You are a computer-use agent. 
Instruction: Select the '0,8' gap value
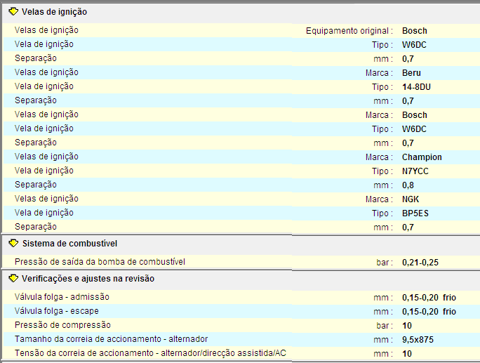[408, 185]
